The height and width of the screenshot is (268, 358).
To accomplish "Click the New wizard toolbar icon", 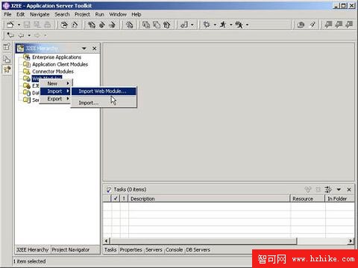I will pyautogui.click(x=10, y=25).
